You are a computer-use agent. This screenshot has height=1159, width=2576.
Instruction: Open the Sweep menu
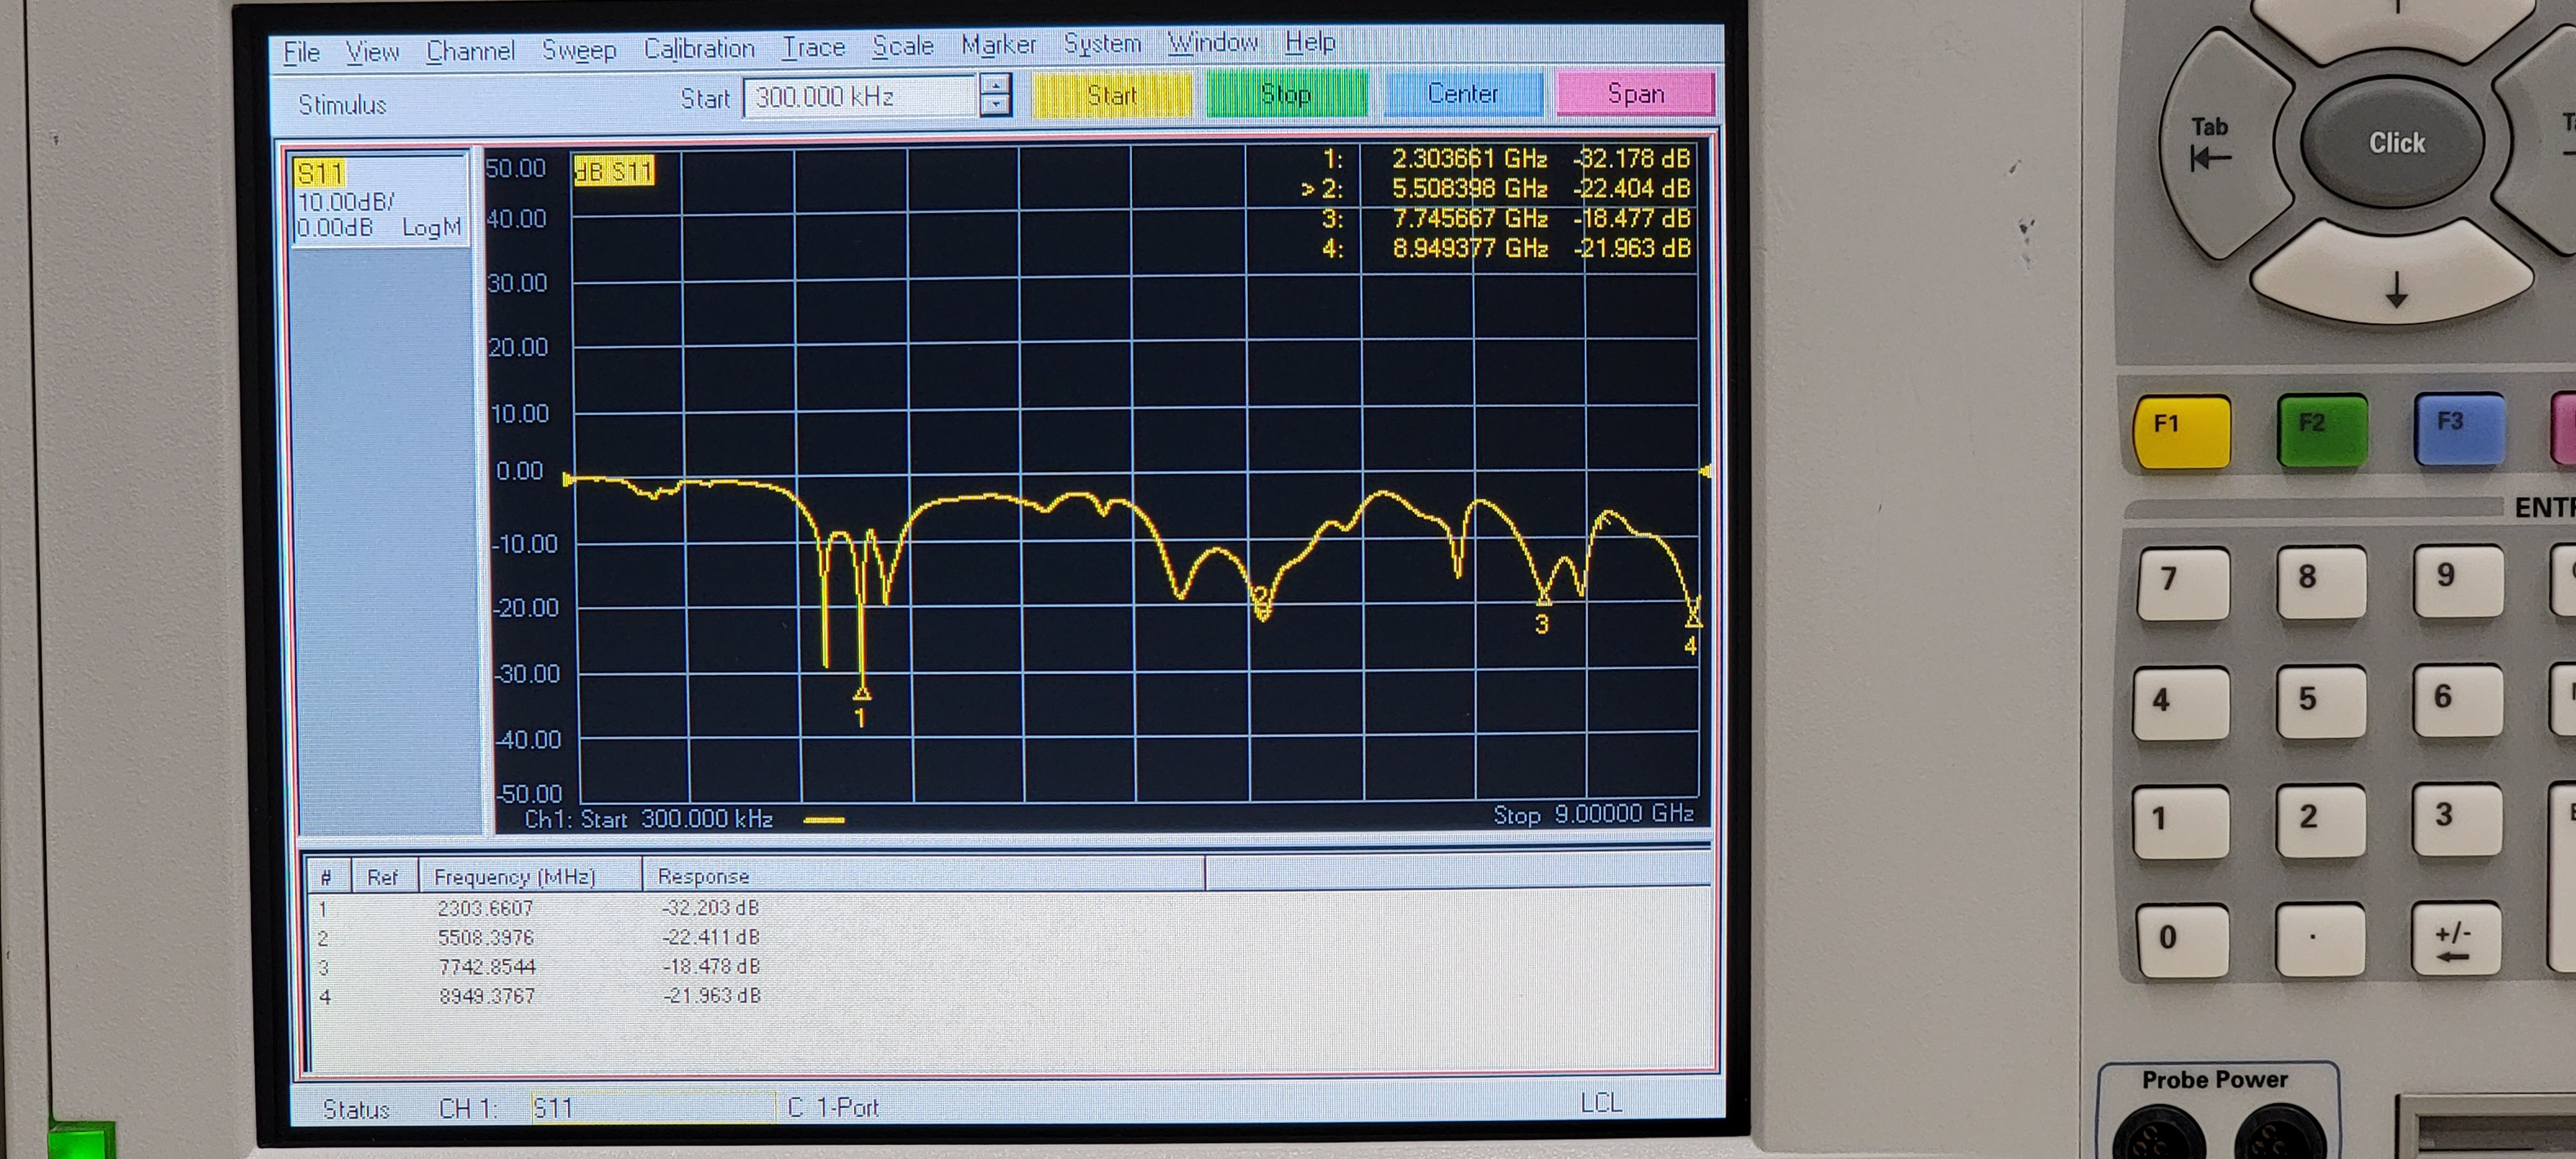coord(578,50)
